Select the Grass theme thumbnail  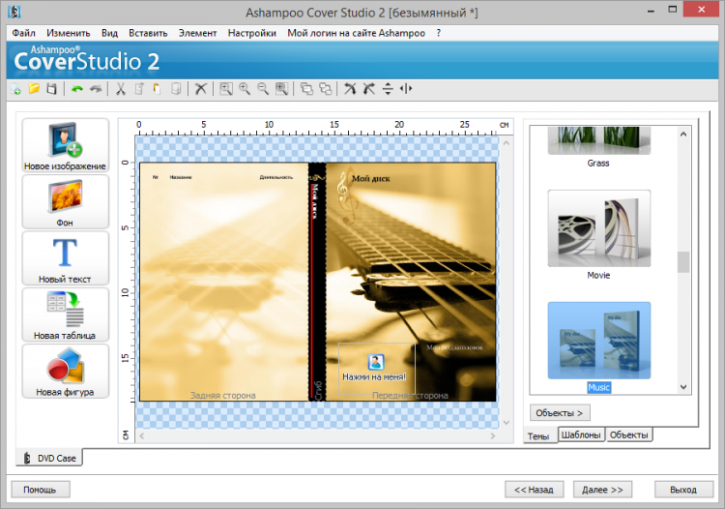[598, 140]
